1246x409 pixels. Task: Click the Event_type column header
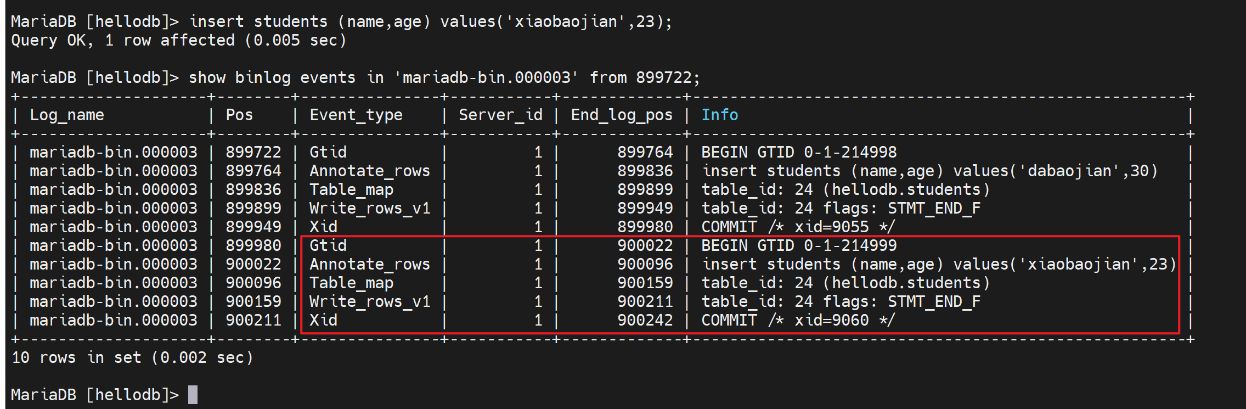(356, 115)
